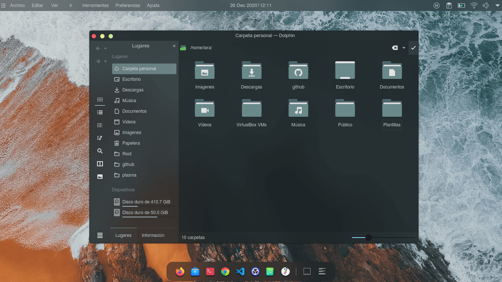
Task: Close the Lugares panel with its X
Action: (x=174, y=46)
